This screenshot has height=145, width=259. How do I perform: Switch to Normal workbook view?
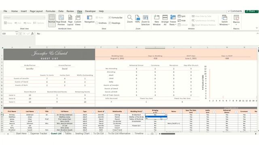coord(52,20)
